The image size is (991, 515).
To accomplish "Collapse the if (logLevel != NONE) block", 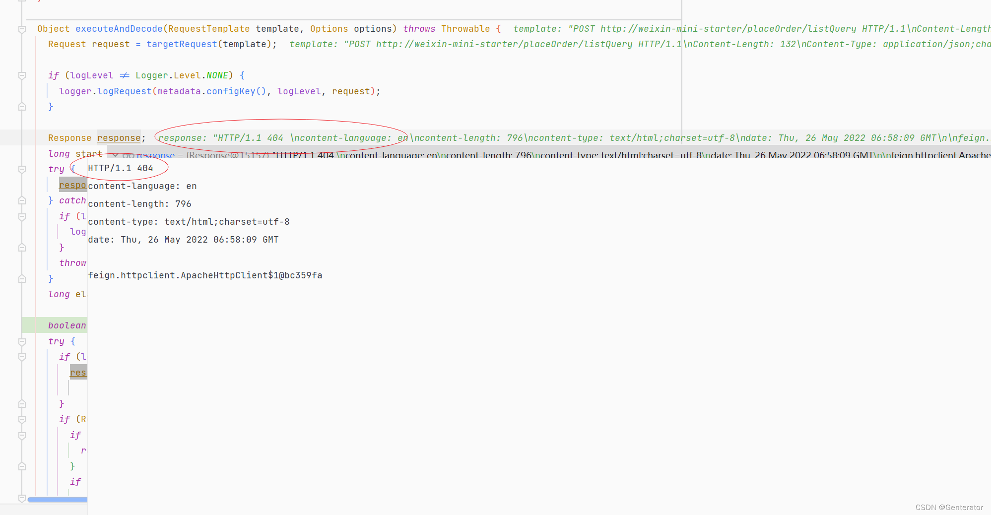I will (22, 75).
